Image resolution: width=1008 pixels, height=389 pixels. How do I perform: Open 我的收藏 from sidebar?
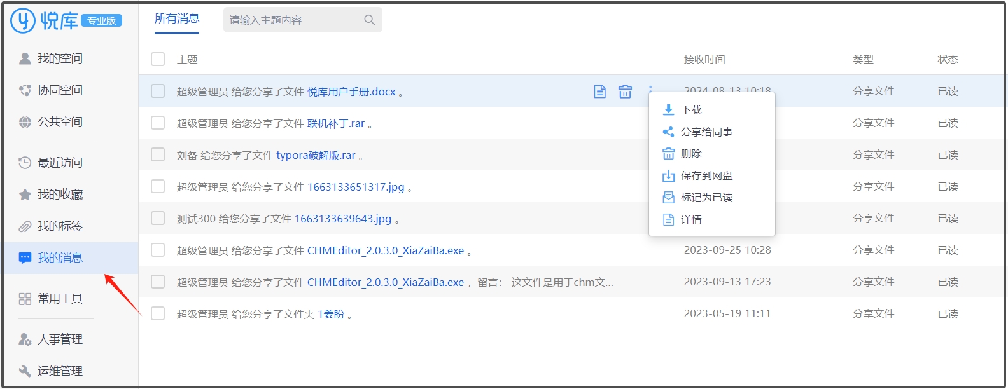click(x=60, y=194)
